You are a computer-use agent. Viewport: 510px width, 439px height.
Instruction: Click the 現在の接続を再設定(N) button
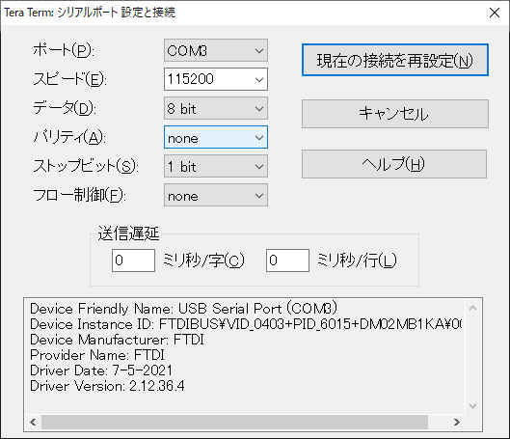tap(395, 60)
